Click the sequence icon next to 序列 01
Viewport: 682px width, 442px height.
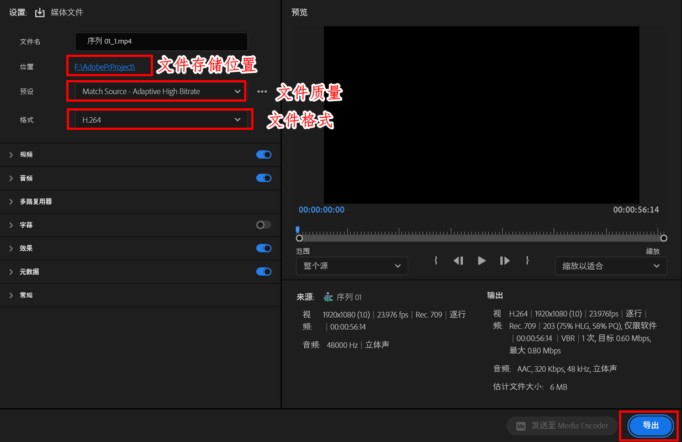click(329, 297)
